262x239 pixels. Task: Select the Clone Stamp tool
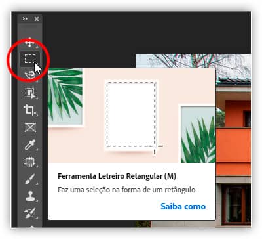point(30,196)
